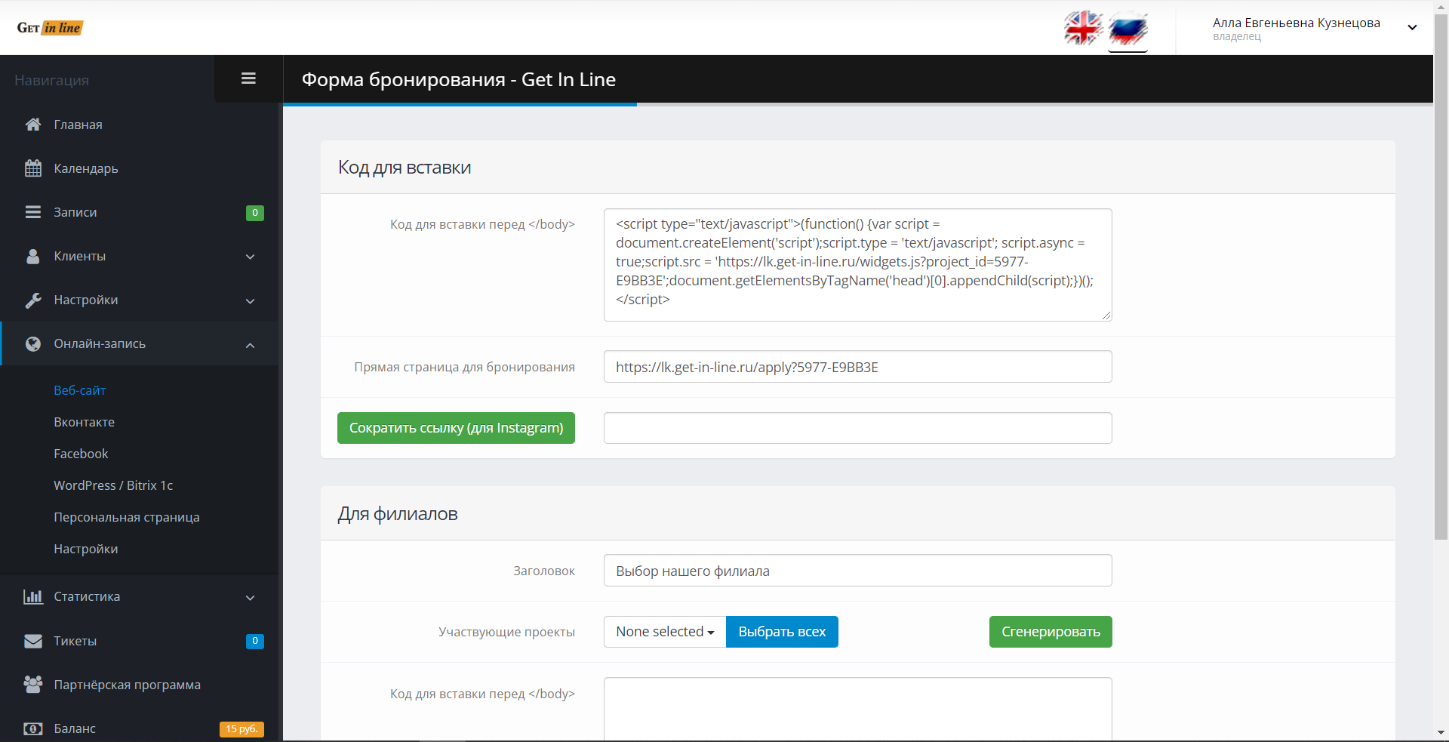Click the bar chart icon beside Статистика
The height and width of the screenshot is (742, 1449).
33,596
